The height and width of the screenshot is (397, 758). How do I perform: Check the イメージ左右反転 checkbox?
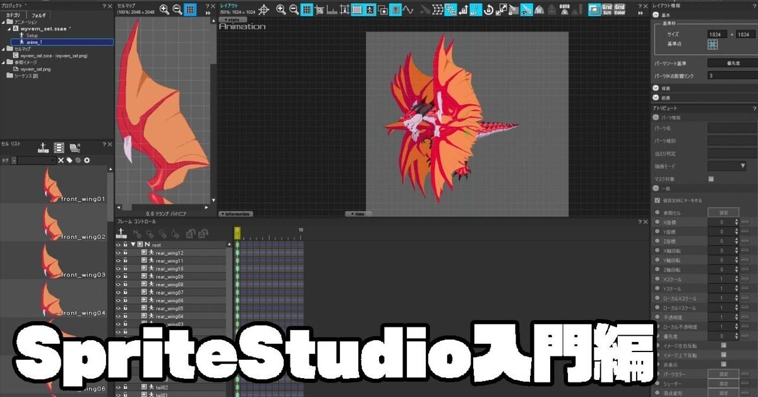pos(723,346)
